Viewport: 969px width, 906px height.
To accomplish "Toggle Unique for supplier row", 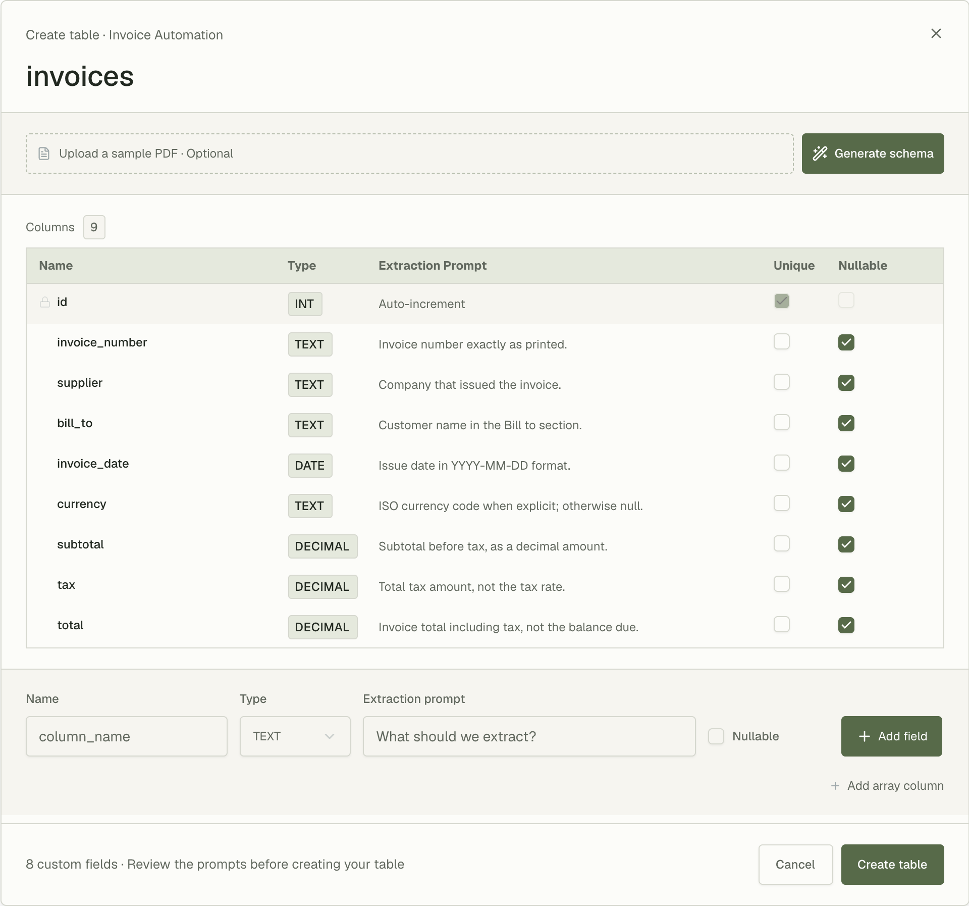I will (x=782, y=382).
